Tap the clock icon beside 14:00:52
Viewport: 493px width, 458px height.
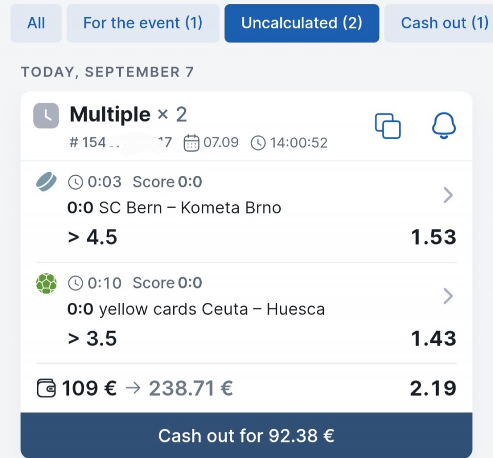[x=258, y=143]
